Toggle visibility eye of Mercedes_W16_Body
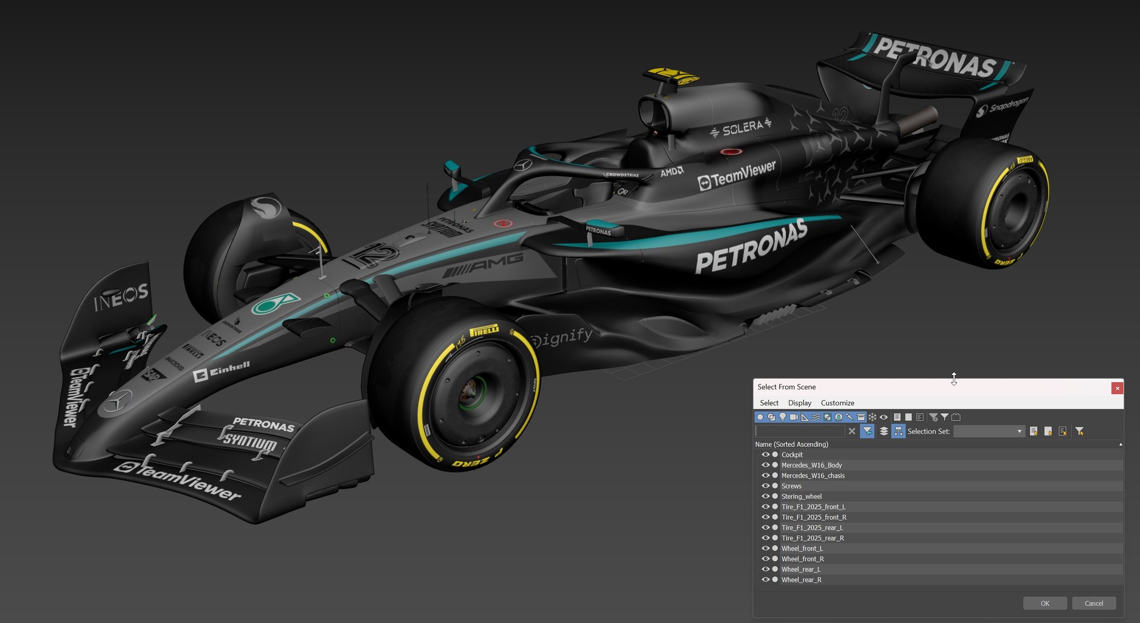 765,465
